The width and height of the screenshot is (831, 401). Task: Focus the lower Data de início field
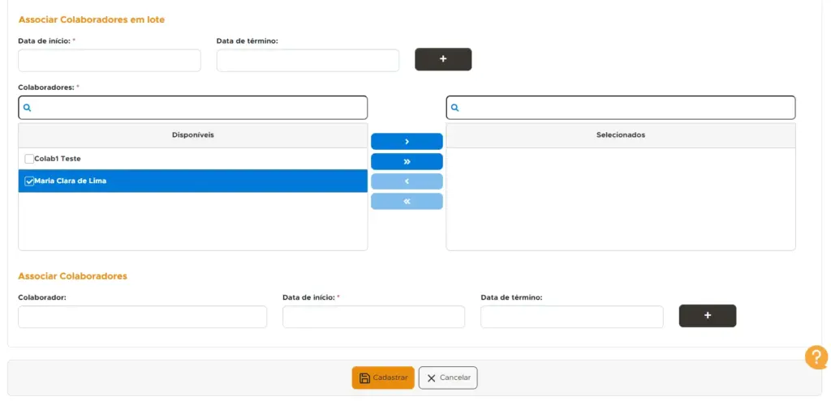(373, 317)
